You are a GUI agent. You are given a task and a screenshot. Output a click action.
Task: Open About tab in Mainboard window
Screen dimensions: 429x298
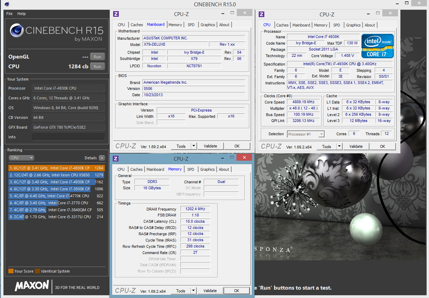224,25
